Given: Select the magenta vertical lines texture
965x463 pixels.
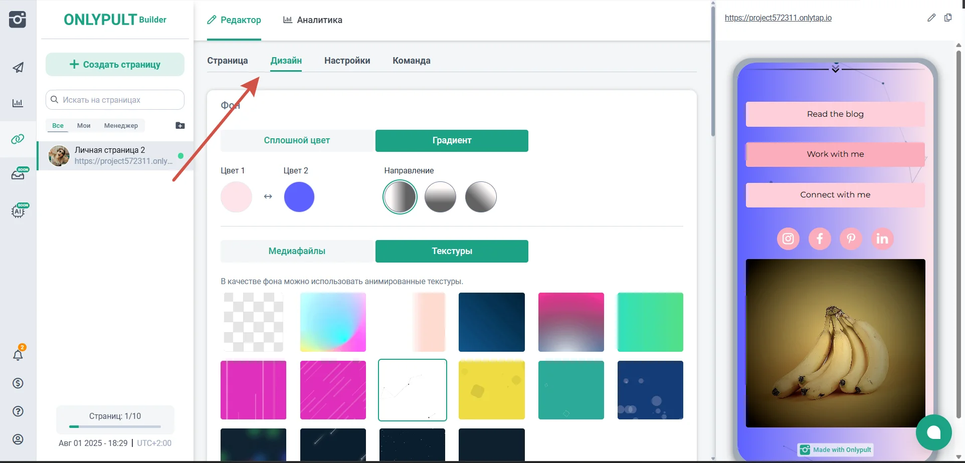Looking at the screenshot, I should pyautogui.click(x=254, y=390).
